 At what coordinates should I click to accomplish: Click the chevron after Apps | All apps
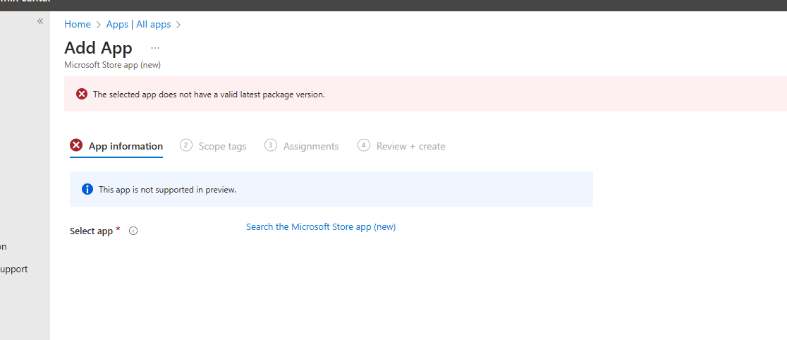coord(178,25)
